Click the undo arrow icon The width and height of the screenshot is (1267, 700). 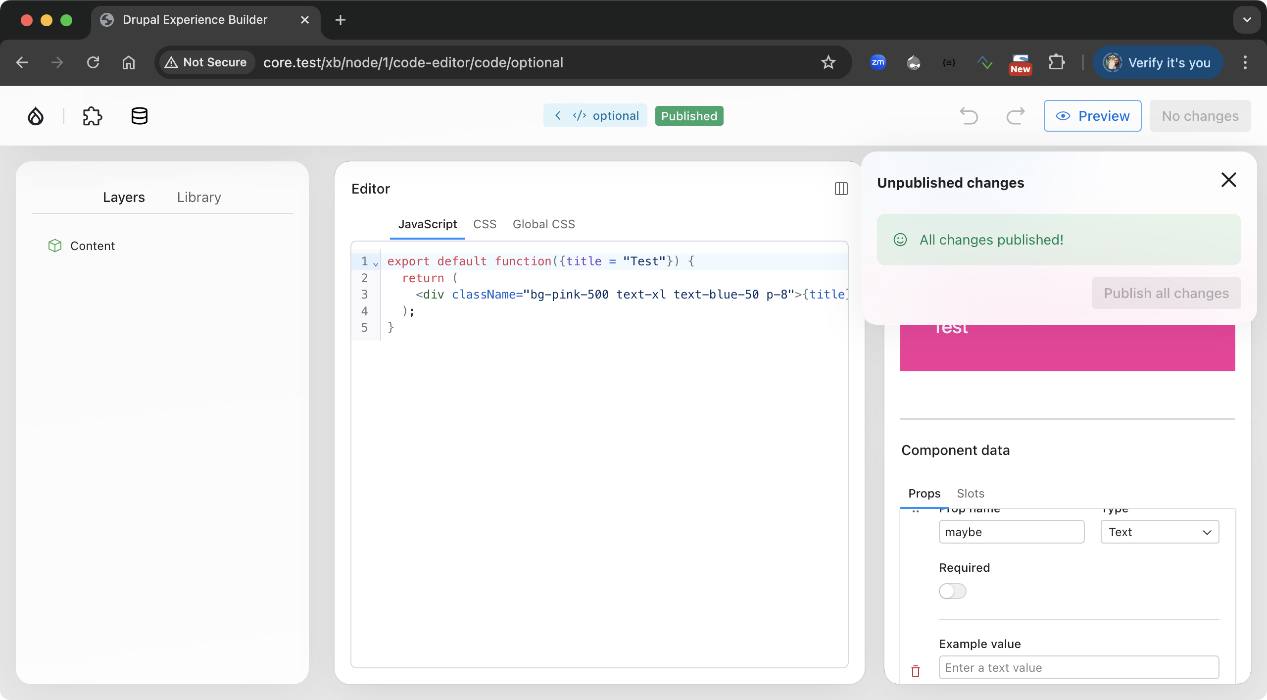[969, 116]
